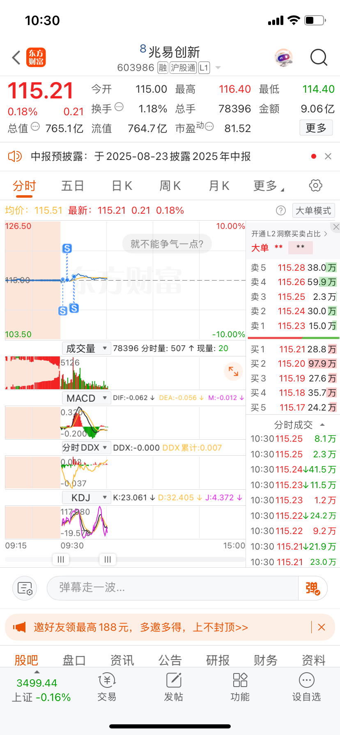This screenshot has width=340, height=735.
Task: Toggle the 弹 danmaku button
Action: coord(313,588)
